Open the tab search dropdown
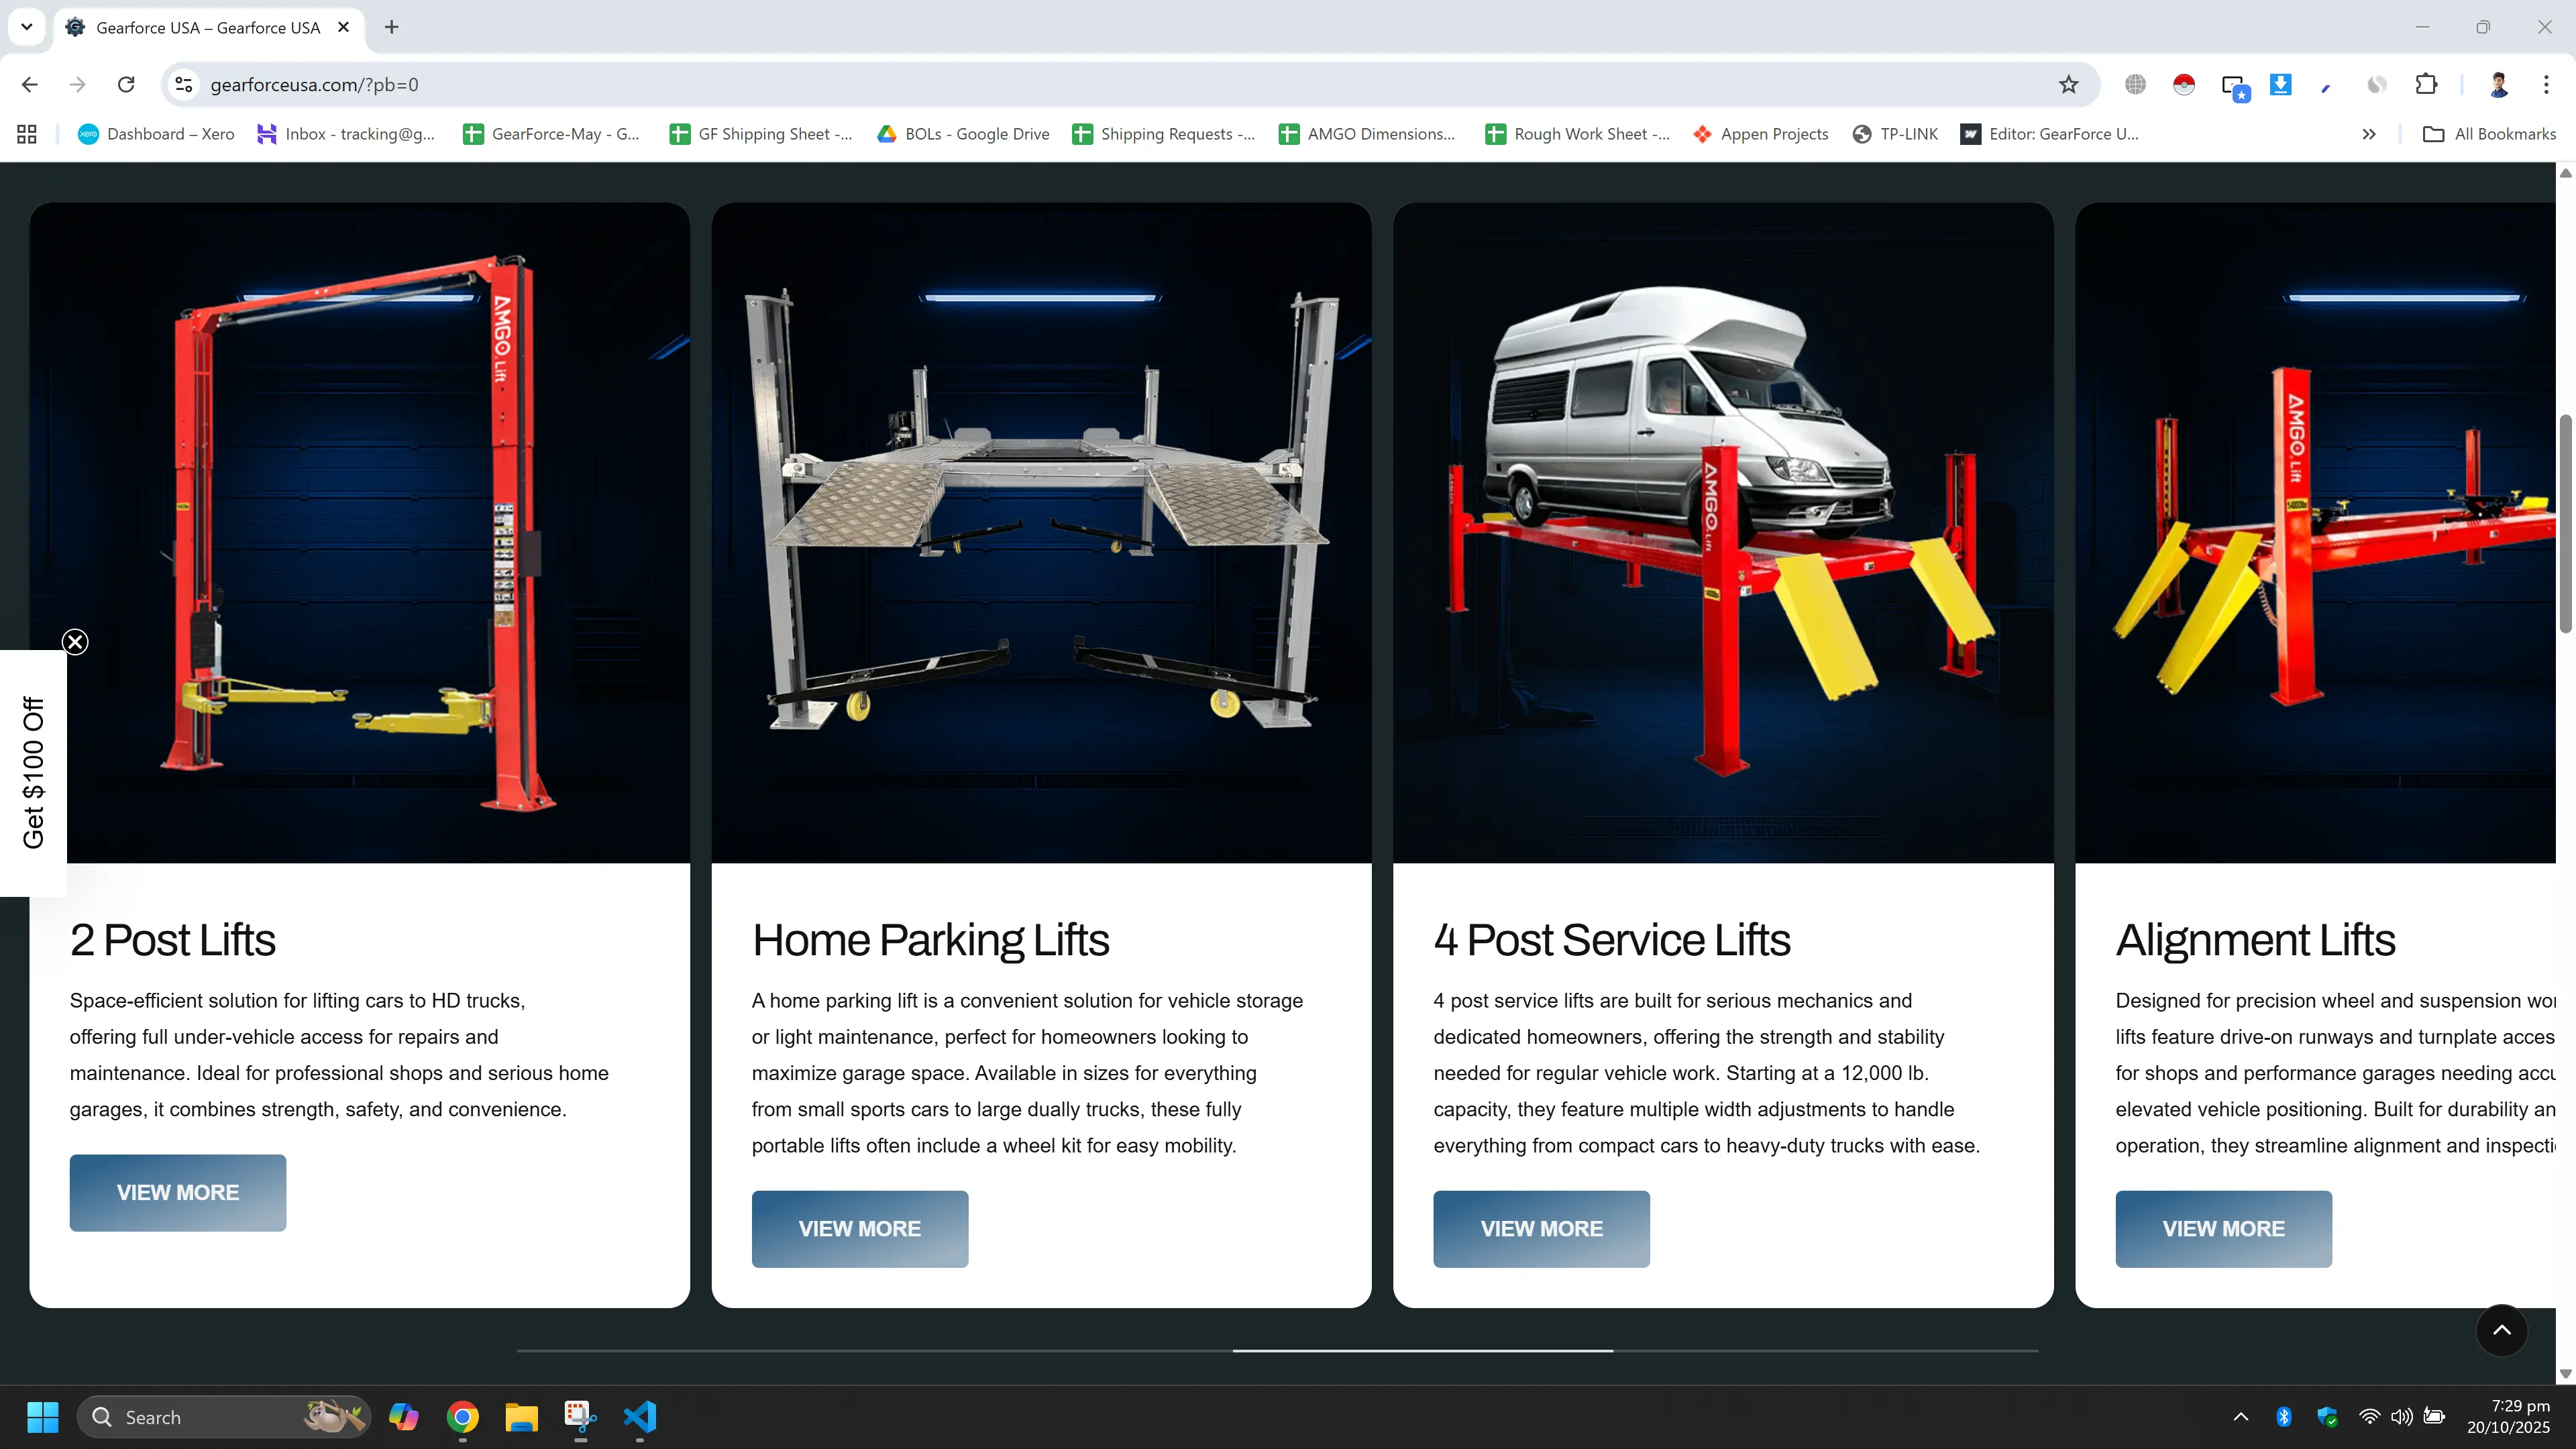This screenshot has height=1449, width=2576. 27,27
